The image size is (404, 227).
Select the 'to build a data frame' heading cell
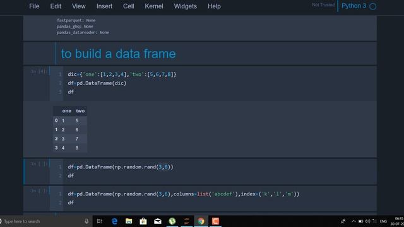click(200, 54)
